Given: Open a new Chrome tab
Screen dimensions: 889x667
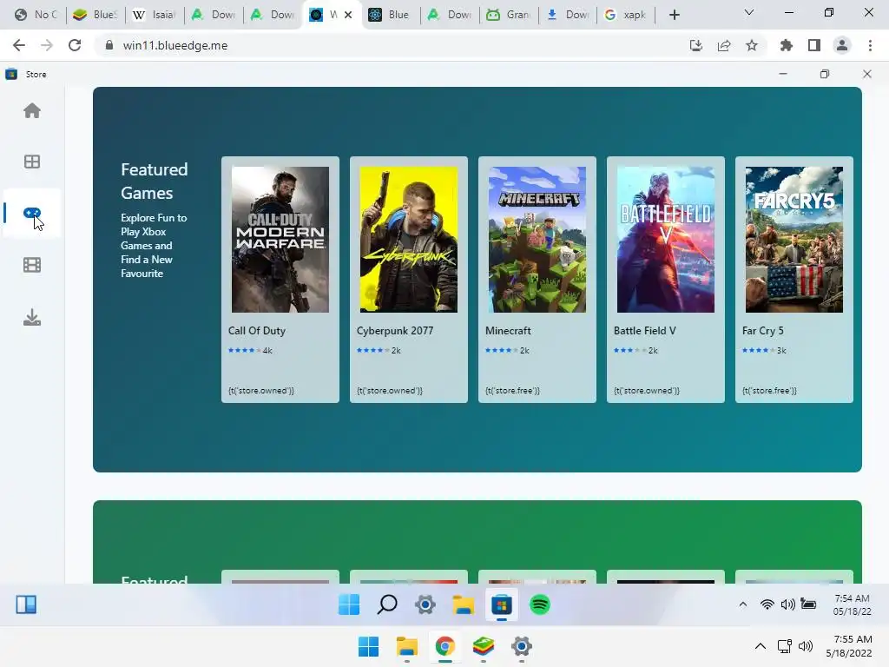Looking at the screenshot, I should 674,15.
